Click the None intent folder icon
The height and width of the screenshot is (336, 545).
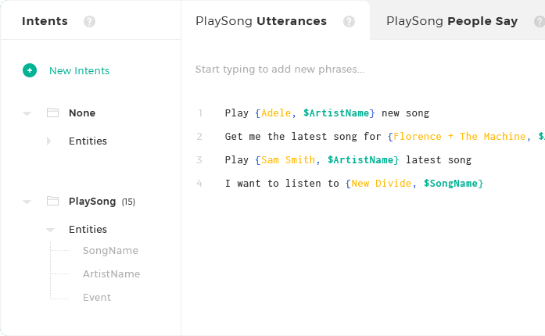click(x=52, y=113)
